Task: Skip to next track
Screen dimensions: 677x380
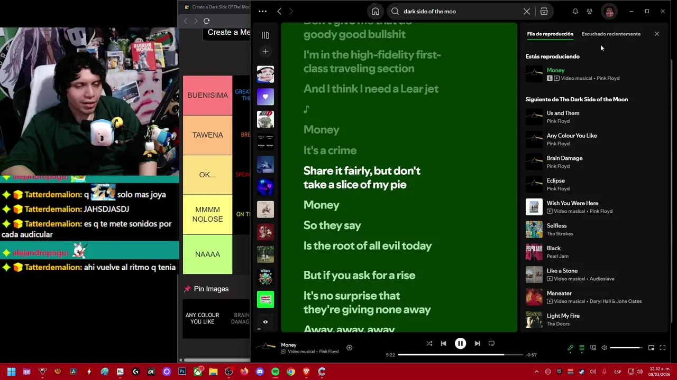Action: (477, 344)
